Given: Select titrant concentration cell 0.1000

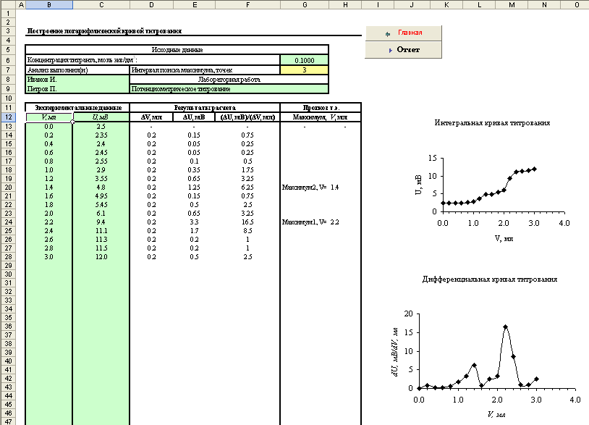Looking at the screenshot, I should (304, 60).
